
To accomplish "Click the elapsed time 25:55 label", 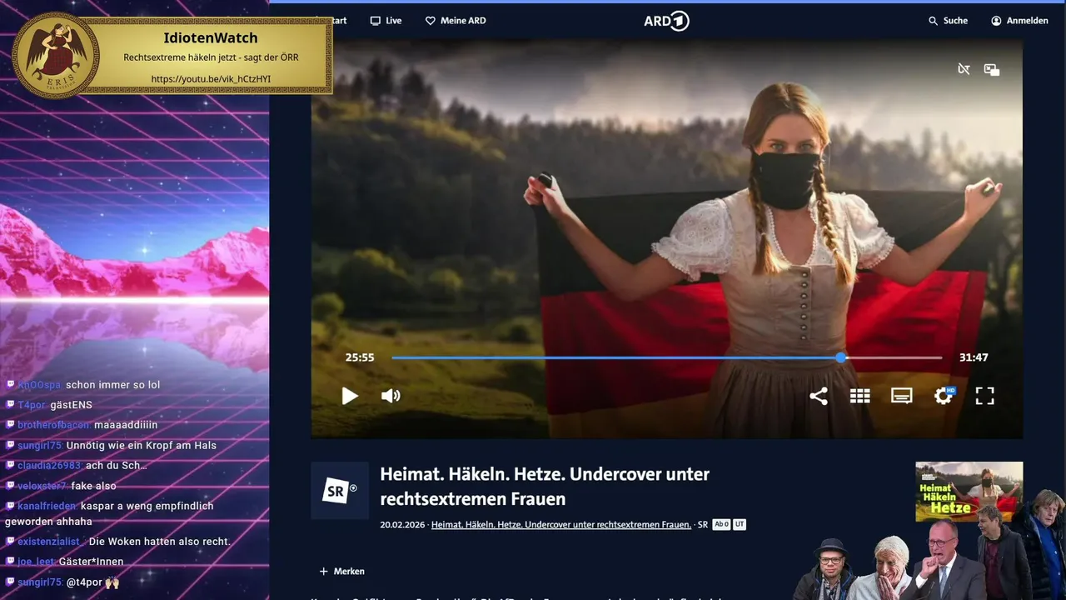I will [360, 357].
